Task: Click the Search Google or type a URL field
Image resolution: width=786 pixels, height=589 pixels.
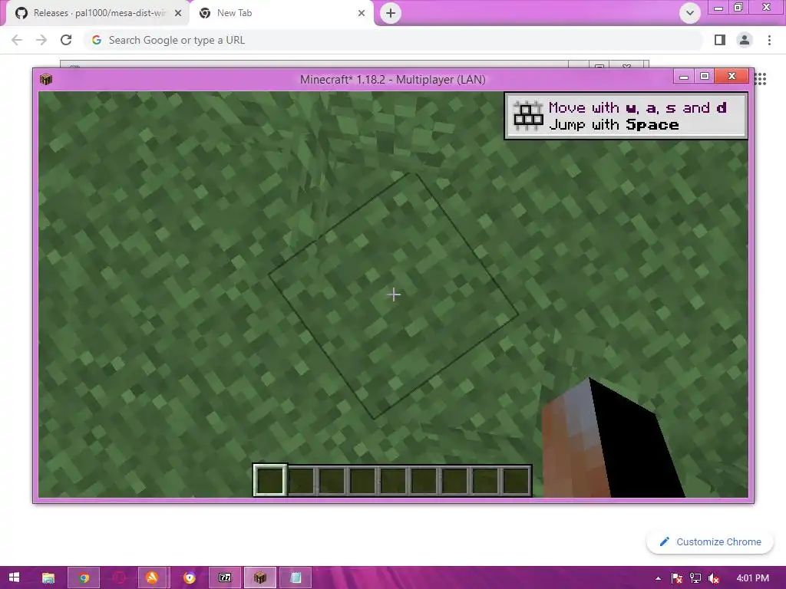Action: click(x=394, y=40)
